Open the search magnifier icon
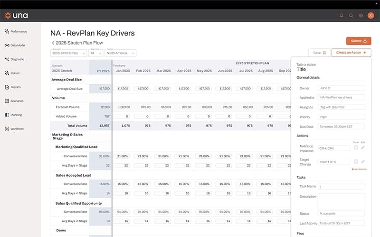 351,16
